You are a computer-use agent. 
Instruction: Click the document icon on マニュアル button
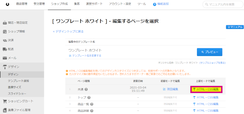229,27
